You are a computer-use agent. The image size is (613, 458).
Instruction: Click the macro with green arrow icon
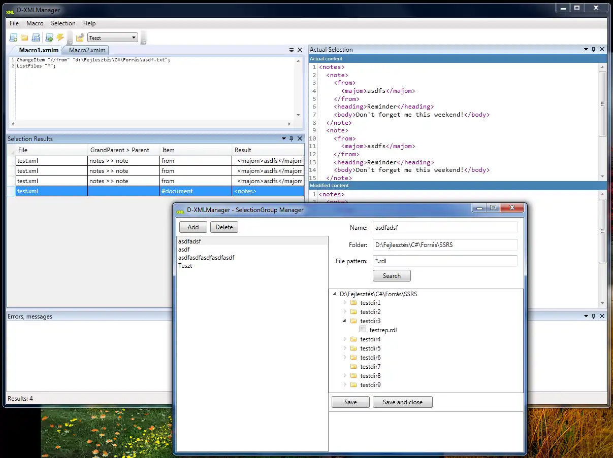49,38
